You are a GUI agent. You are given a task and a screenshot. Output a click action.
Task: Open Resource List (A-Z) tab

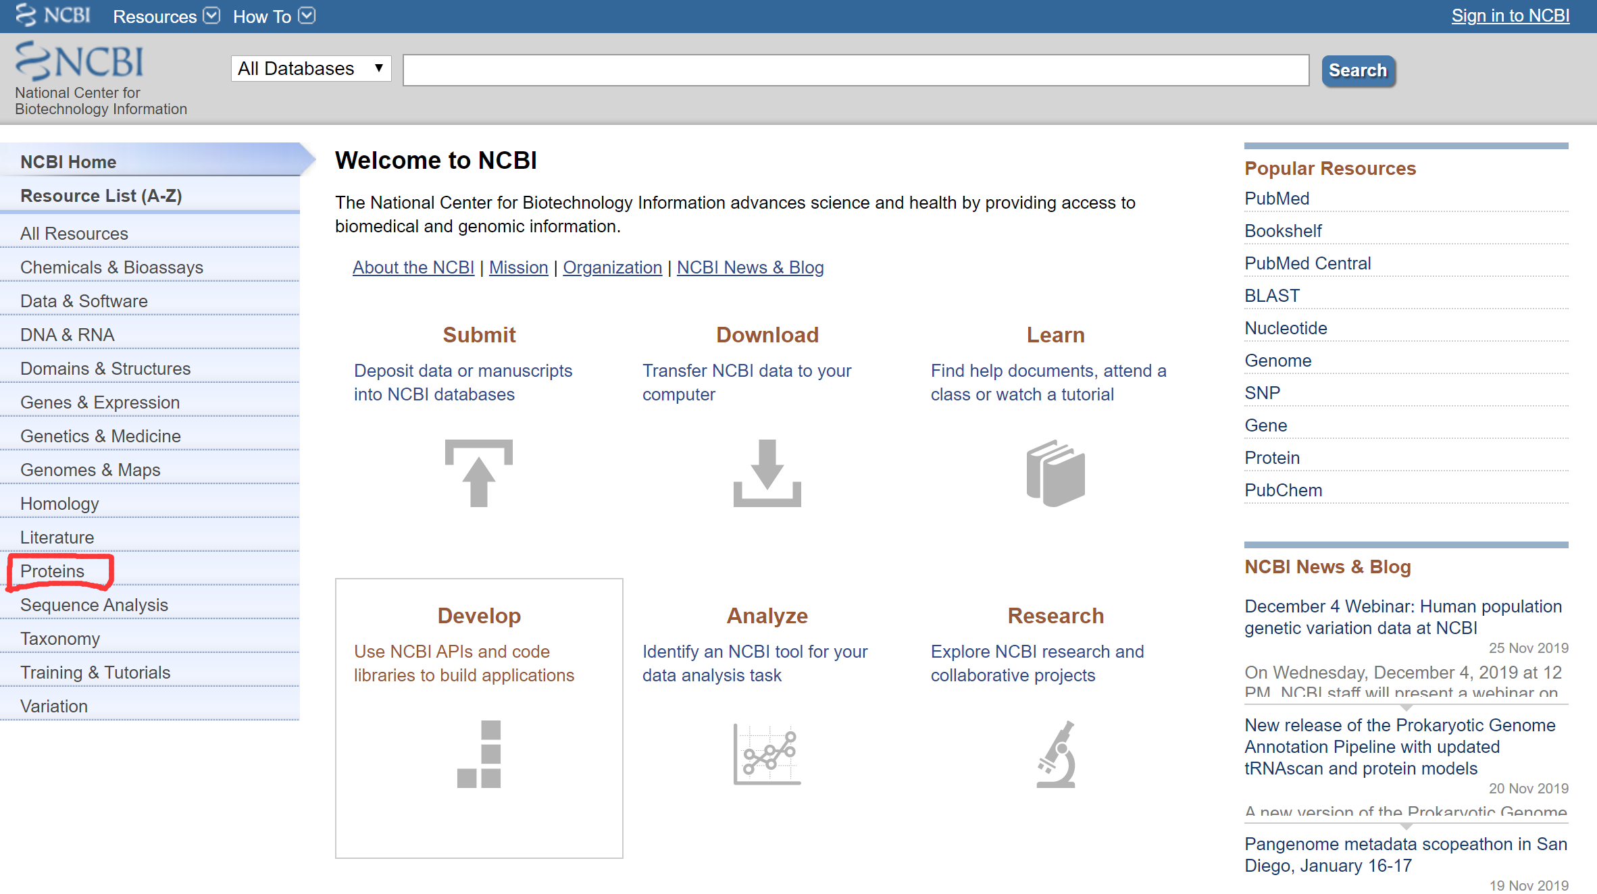coord(101,196)
